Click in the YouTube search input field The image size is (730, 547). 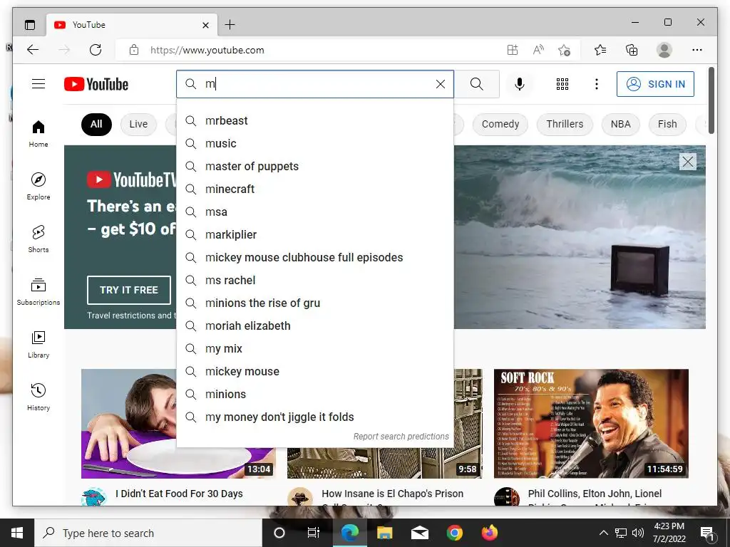point(317,84)
